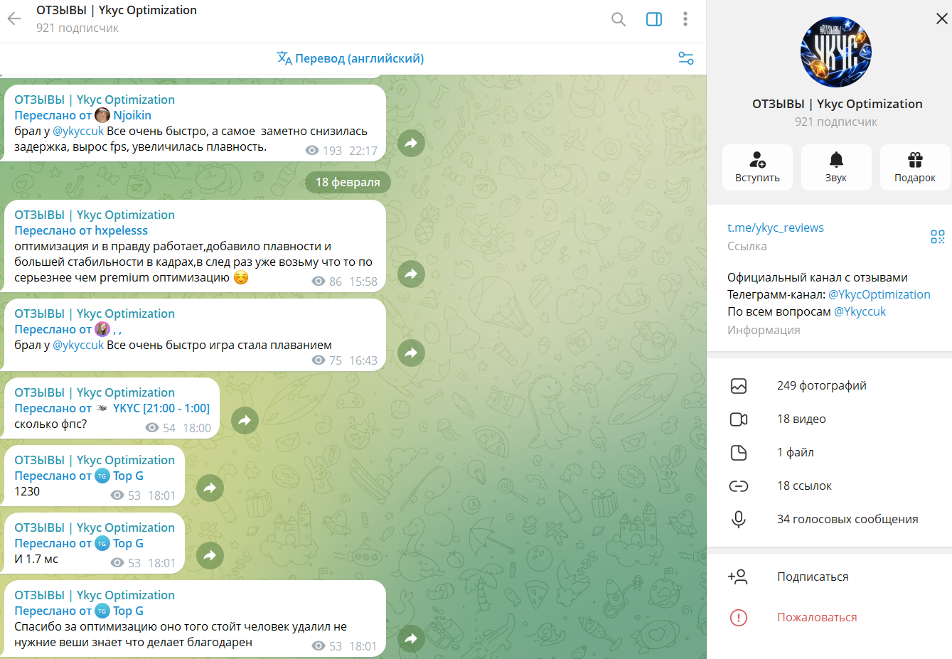Open Top G sender on 1230 message
952x659 pixels.
click(x=128, y=476)
